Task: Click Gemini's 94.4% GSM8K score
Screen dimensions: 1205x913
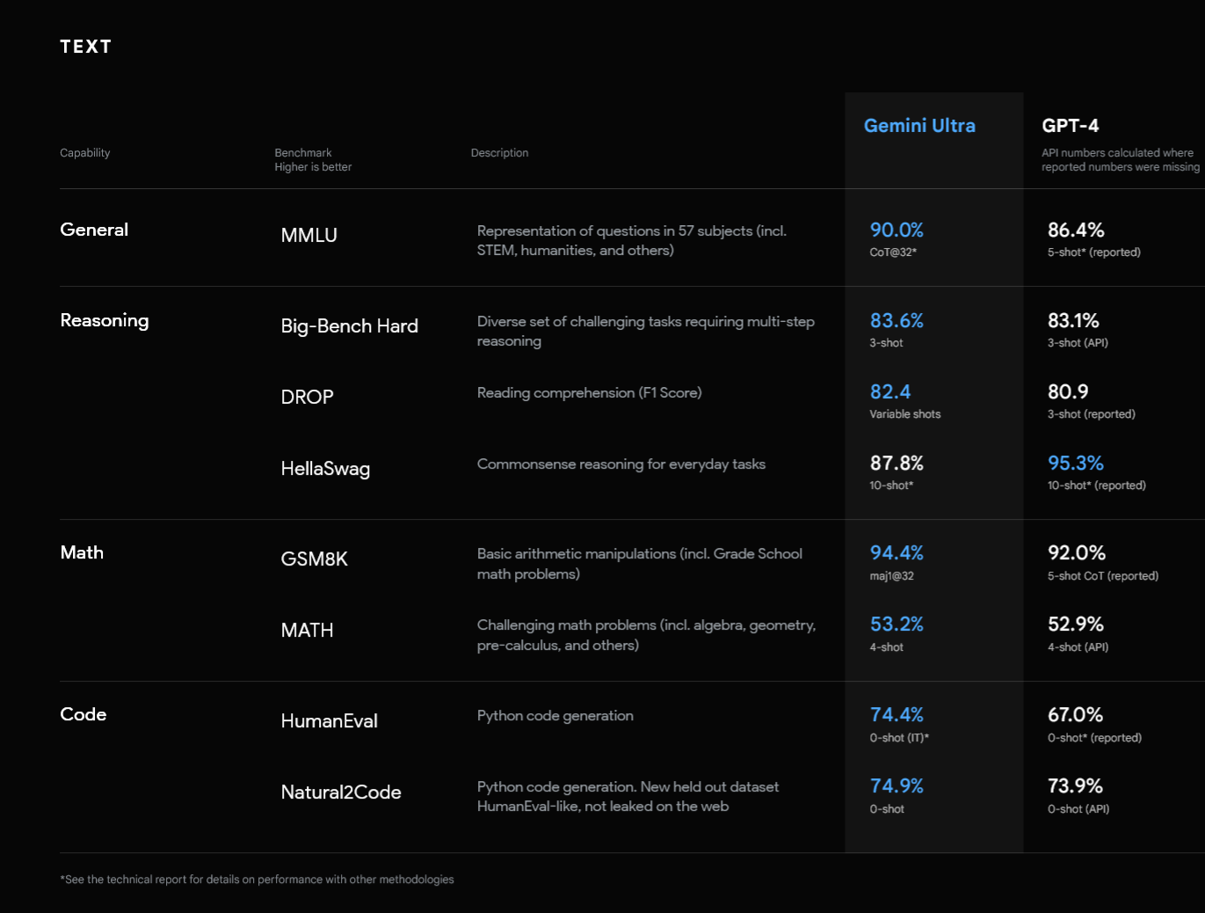Action: 896,552
